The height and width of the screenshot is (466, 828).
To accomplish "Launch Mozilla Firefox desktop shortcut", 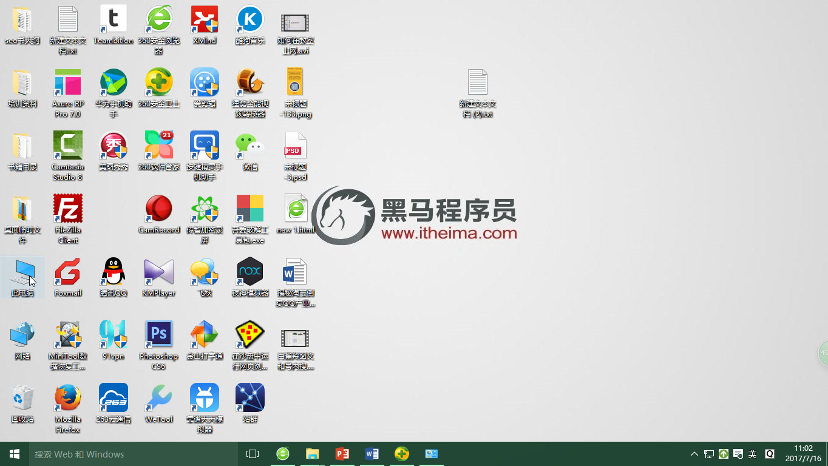I will click(x=68, y=408).
